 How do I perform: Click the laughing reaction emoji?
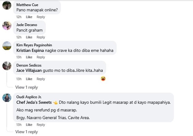coord(103,79)
